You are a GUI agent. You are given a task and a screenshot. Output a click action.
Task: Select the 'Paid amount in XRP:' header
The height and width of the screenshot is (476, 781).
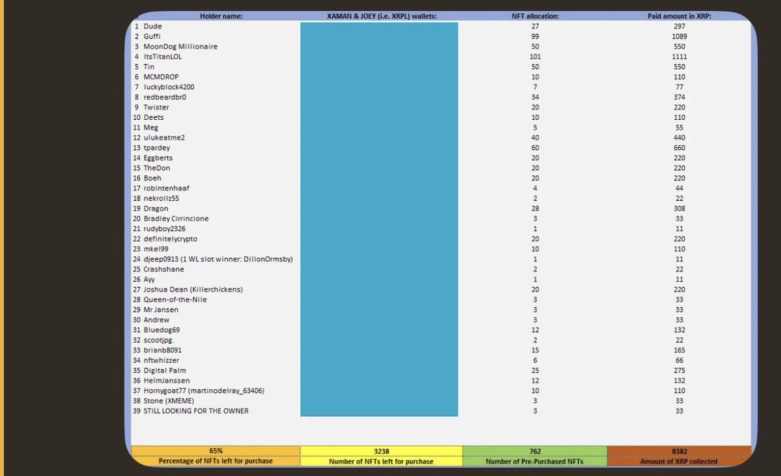[x=679, y=16]
